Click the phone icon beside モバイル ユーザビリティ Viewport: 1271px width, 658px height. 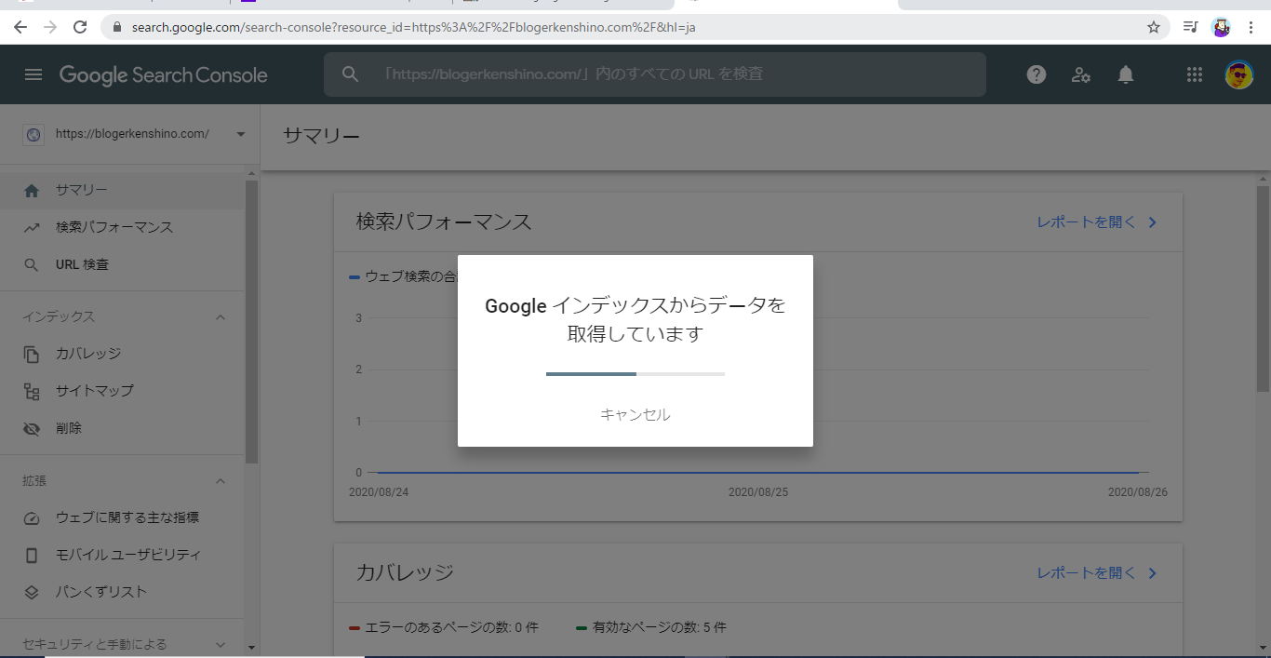(x=32, y=556)
